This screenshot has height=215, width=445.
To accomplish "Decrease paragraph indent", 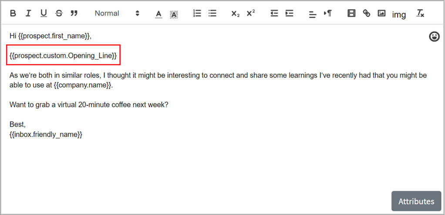I will [x=274, y=13].
